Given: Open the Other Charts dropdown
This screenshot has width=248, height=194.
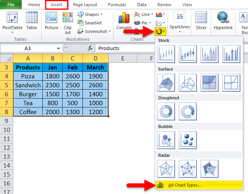Looking at the screenshot, I should (161, 31).
